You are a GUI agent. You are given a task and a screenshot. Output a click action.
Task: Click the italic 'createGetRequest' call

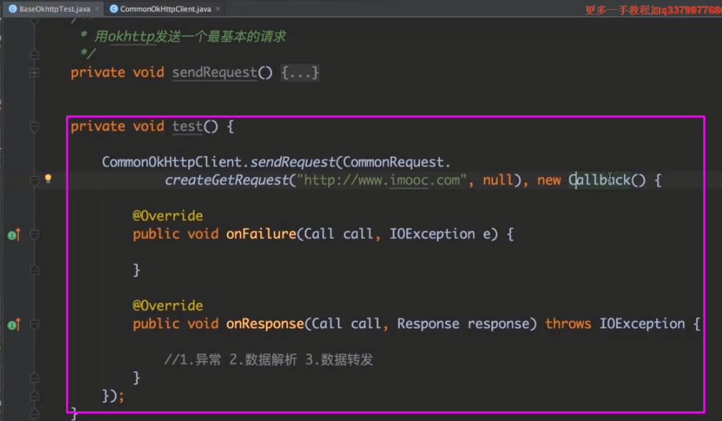226,180
